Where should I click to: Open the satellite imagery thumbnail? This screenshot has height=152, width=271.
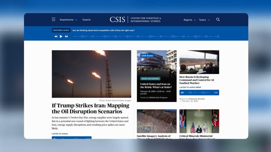click(157, 121)
